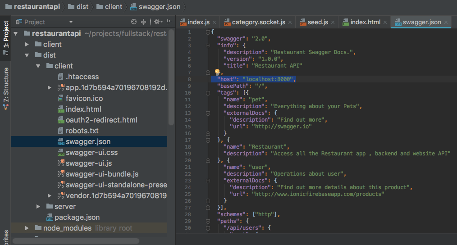The width and height of the screenshot is (457, 245).
Task: Select robots.txt in the tree
Action: click(82, 131)
